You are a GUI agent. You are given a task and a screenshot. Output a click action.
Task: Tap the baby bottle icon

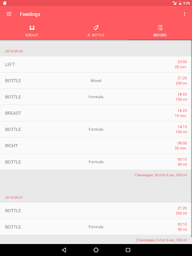(x=96, y=27)
